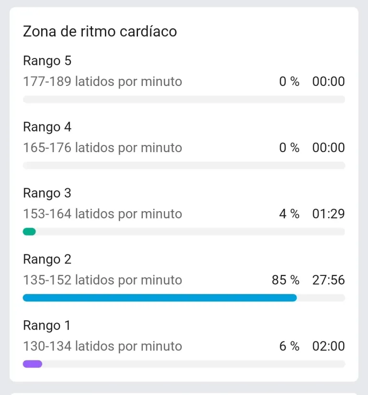Tap the 165-176 latidos por minuto text
The width and height of the screenshot is (368, 395).
pyautogui.click(x=103, y=148)
